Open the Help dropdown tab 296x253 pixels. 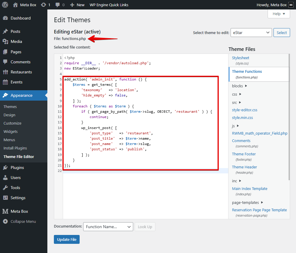coord(279,14)
